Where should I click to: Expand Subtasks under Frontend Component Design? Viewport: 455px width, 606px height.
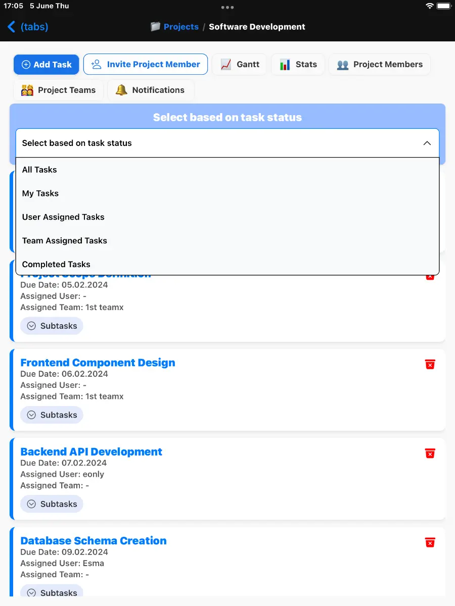[52, 415]
